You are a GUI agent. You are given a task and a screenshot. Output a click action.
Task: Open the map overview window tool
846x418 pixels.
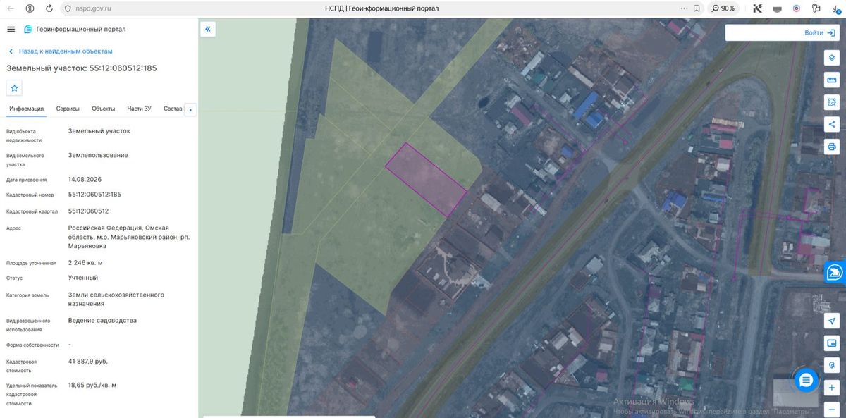[x=832, y=343]
